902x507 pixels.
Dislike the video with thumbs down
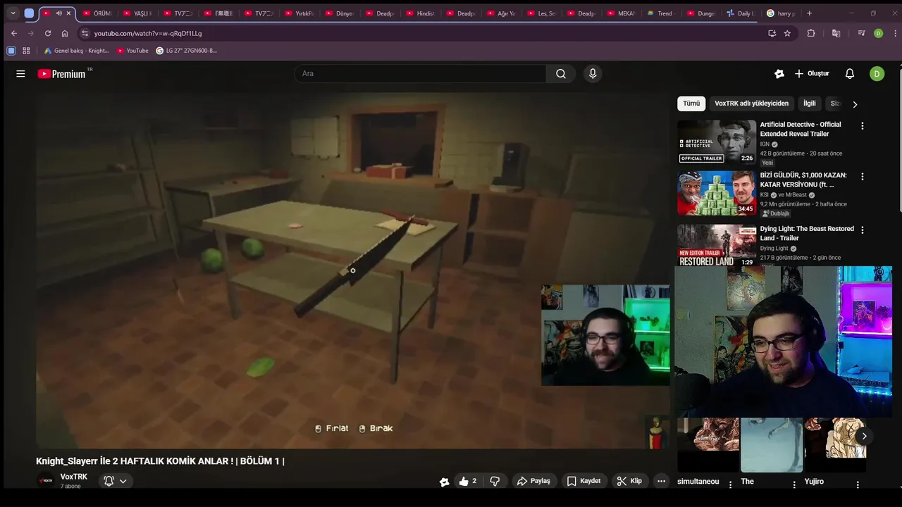[495, 481]
